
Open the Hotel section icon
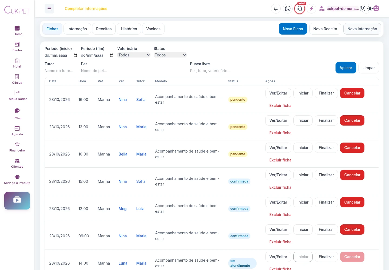click(17, 60)
